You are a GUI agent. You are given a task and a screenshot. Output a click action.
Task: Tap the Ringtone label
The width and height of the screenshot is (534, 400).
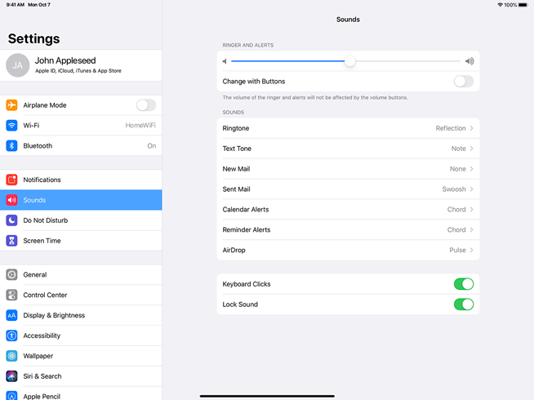click(x=236, y=128)
